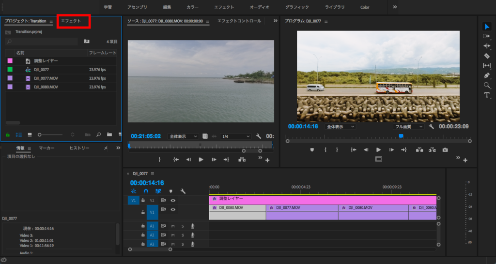Open the エフェクト panel tab beside Project
Screen dimensions: 496x264
click(x=71, y=21)
